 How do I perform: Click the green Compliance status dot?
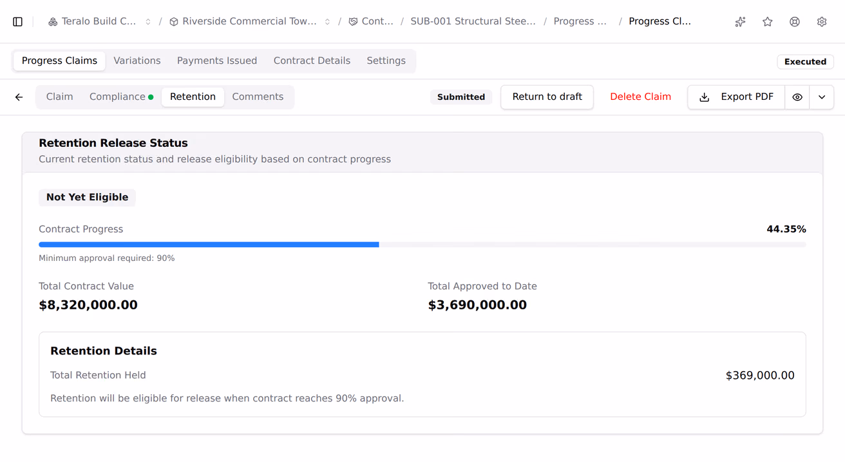[x=151, y=97]
